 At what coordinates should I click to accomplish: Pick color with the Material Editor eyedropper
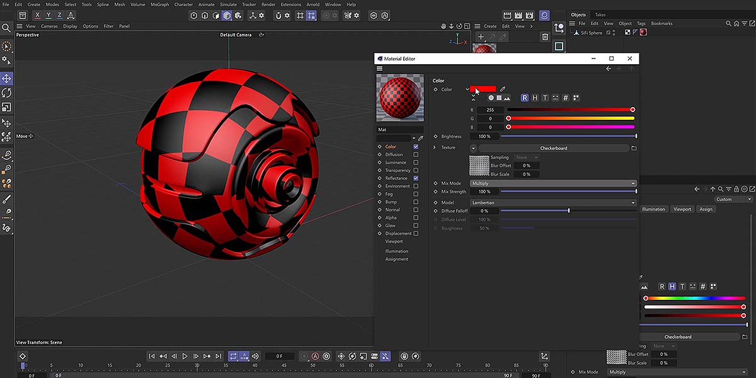pyautogui.click(x=502, y=89)
